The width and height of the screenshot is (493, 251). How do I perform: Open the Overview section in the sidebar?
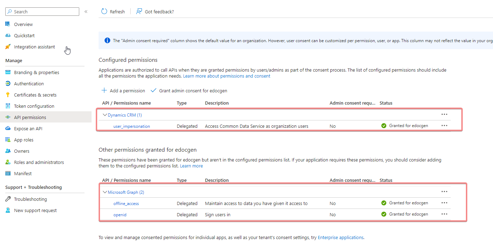coord(23,24)
